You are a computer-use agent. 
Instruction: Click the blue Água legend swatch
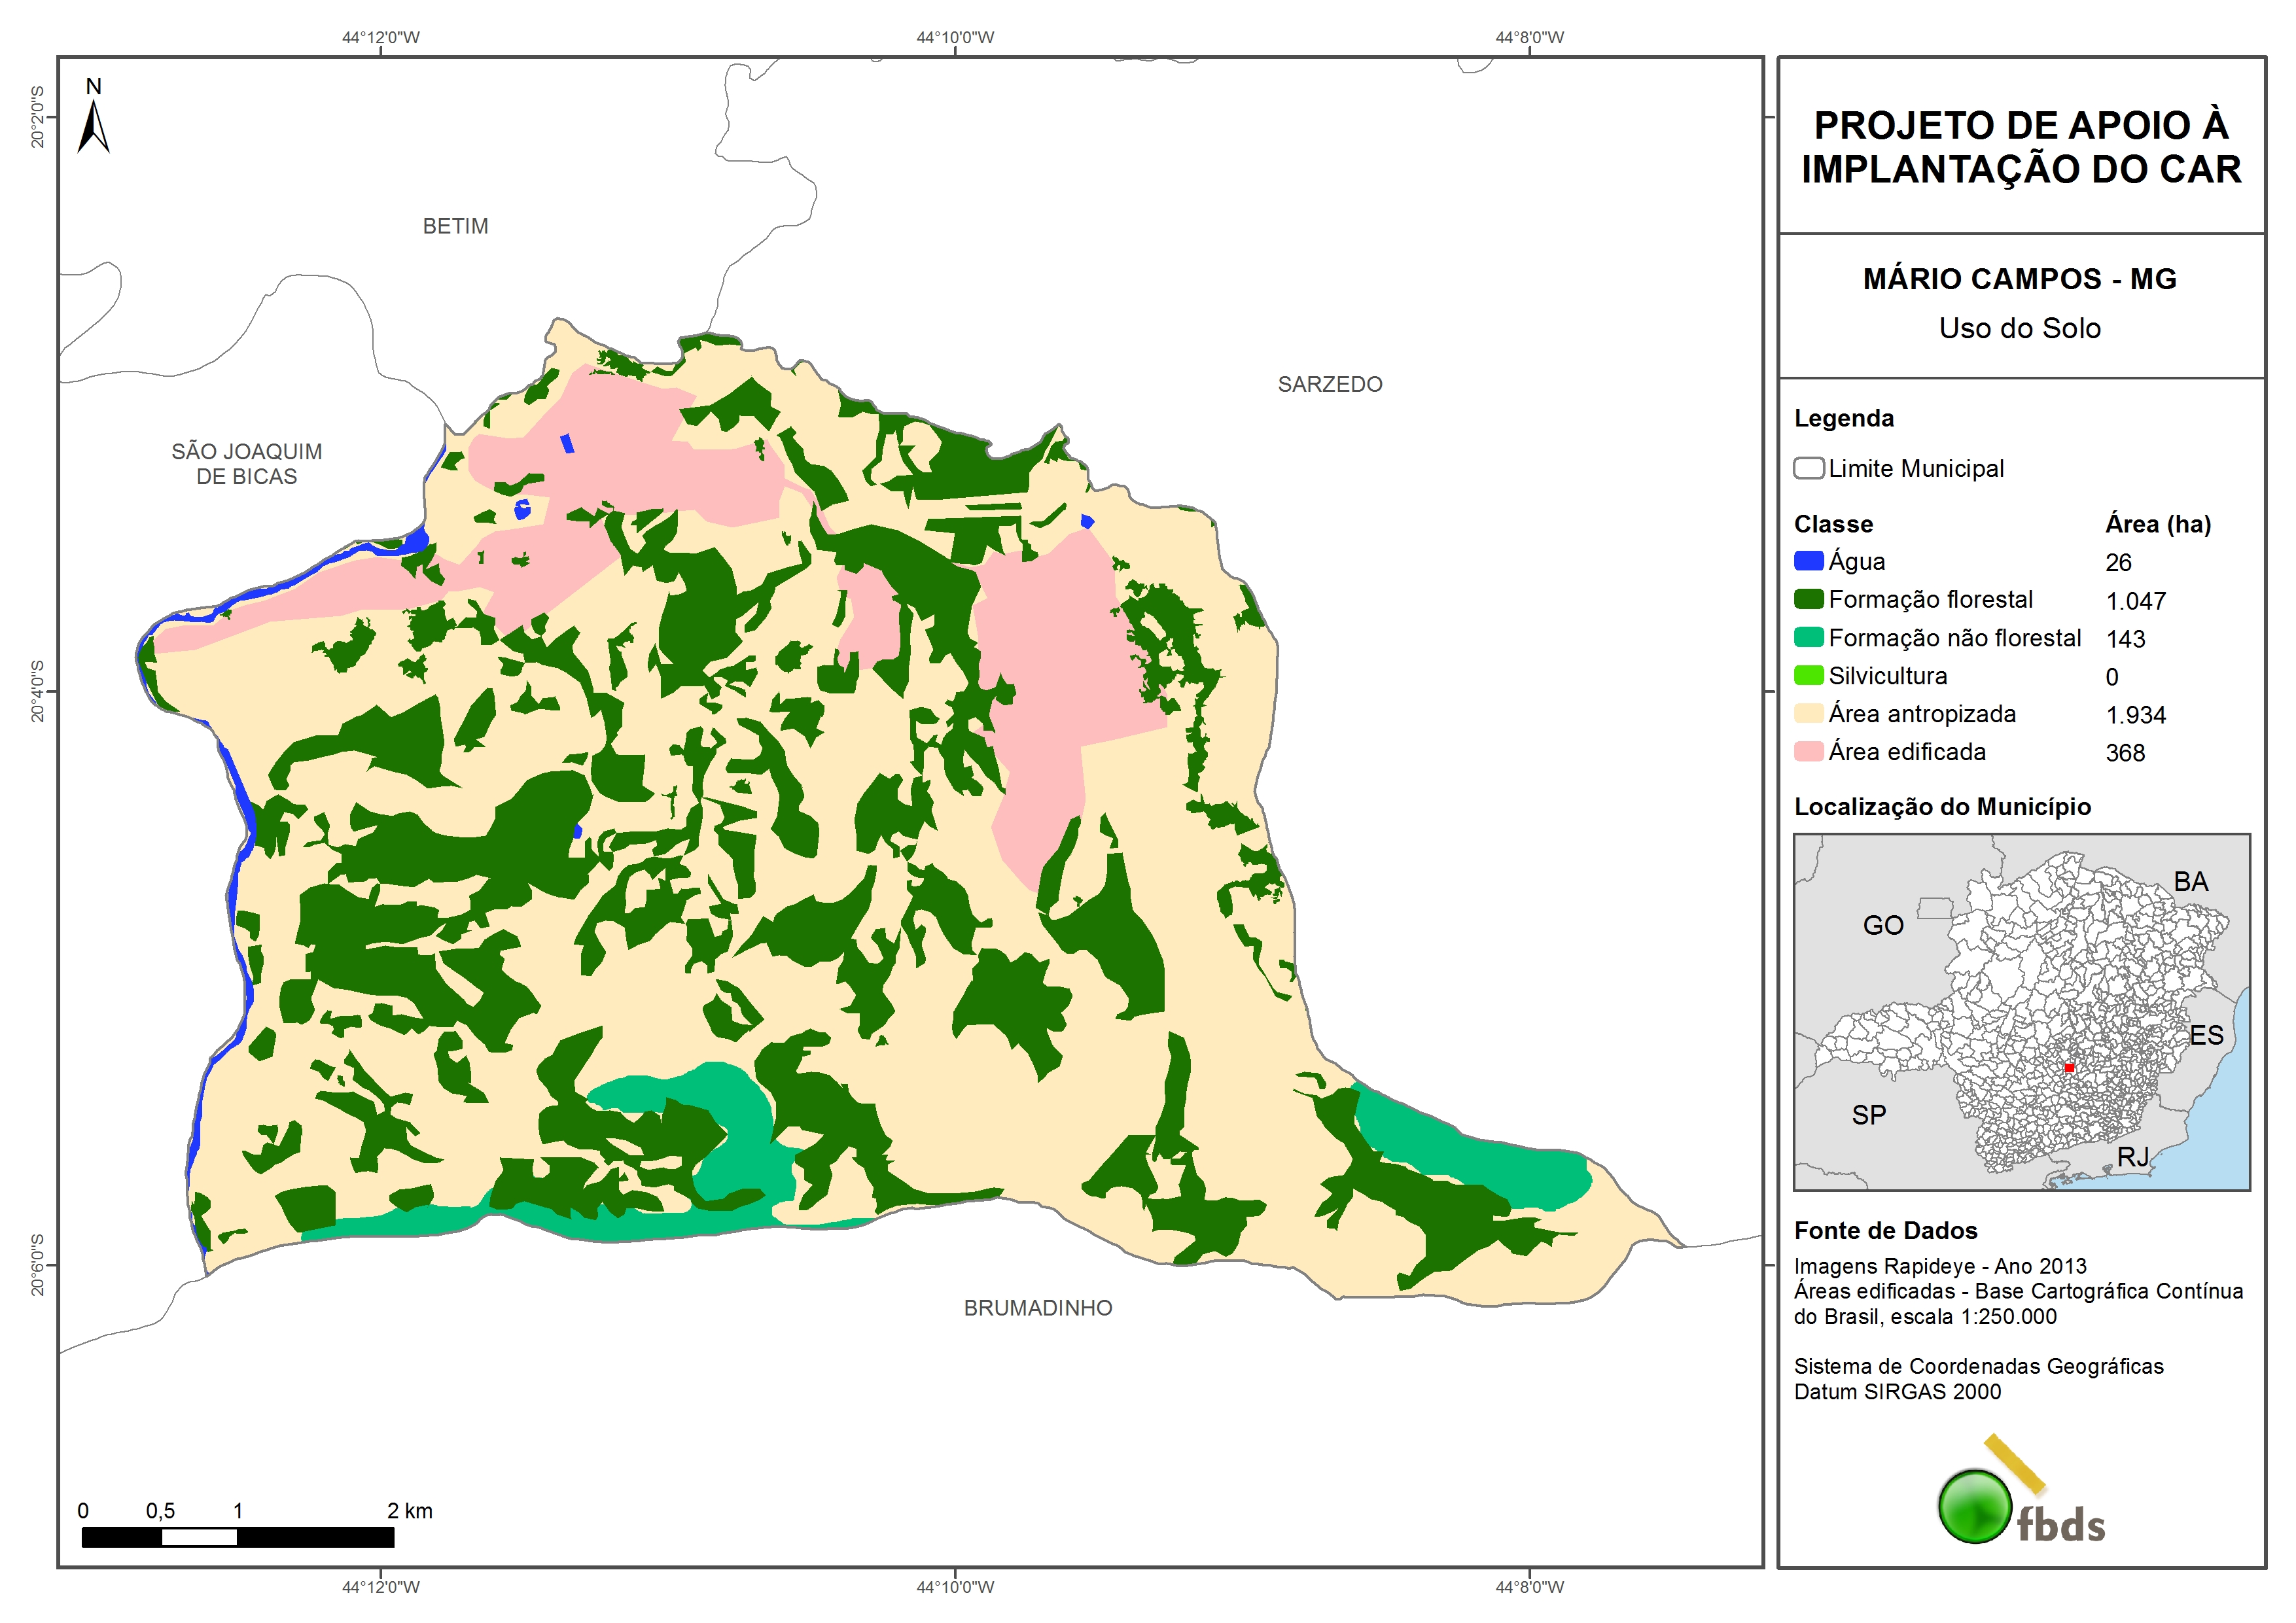tap(1808, 561)
